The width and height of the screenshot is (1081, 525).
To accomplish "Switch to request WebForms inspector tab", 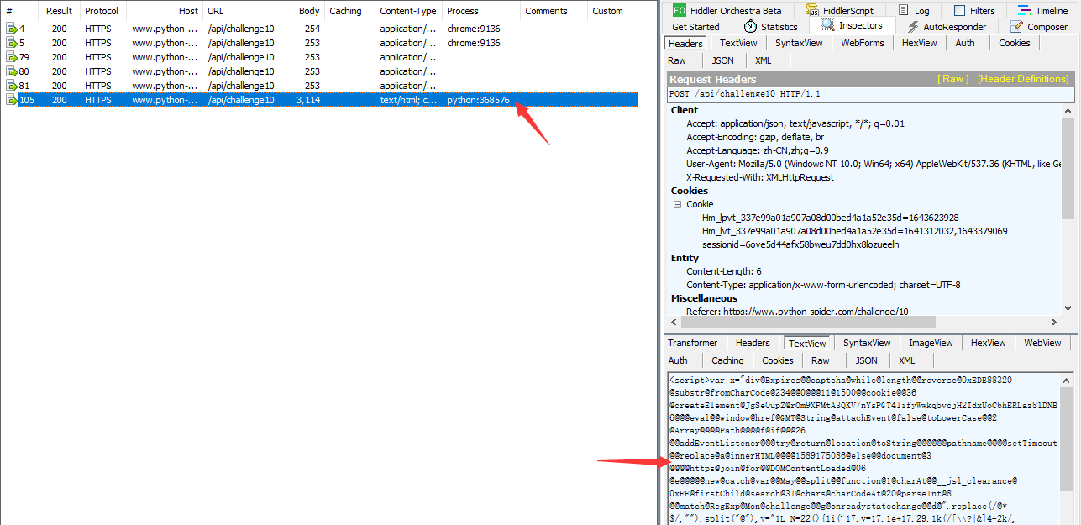I will point(862,43).
